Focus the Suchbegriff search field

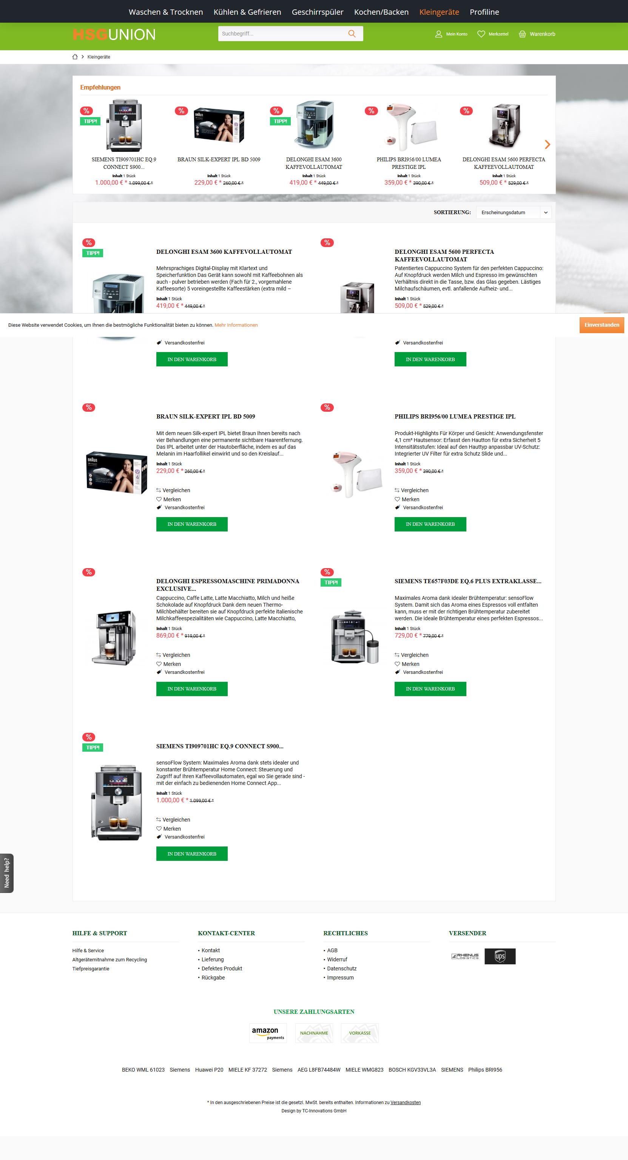(283, 34)
